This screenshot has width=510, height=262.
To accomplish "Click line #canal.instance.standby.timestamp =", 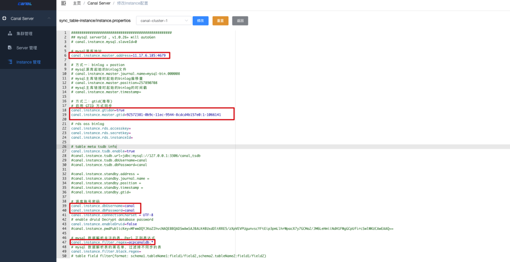I will [x=107, y=187].
